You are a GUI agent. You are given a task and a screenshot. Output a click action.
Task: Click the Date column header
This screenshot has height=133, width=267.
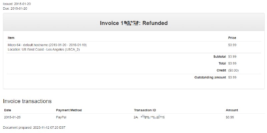click(7, 110)
